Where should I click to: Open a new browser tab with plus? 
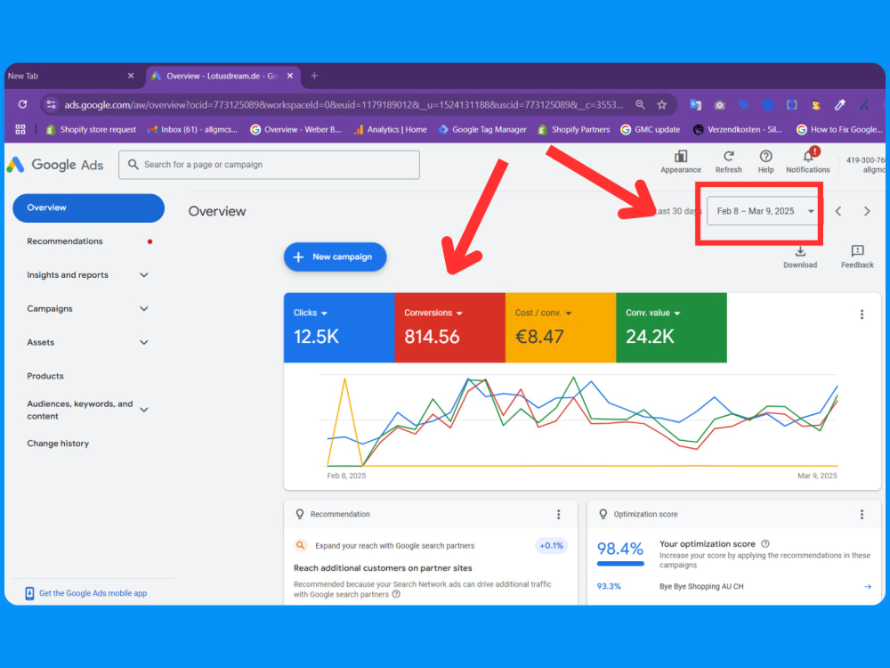point(314,76)
